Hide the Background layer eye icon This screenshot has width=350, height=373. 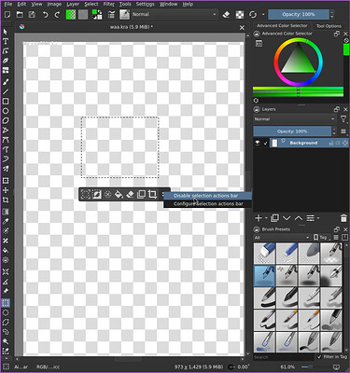258,143
